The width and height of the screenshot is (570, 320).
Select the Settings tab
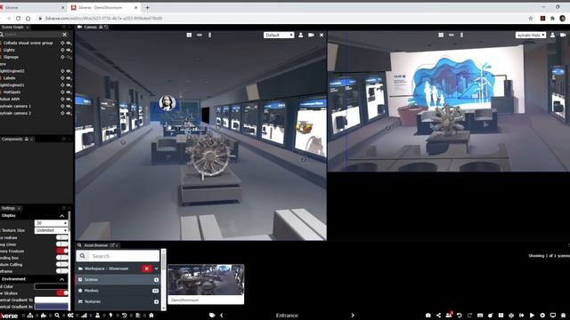(8, 208)
